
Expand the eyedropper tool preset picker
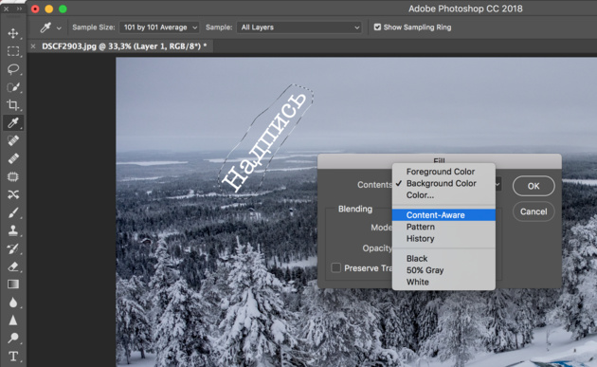click(x=59, y=28)
